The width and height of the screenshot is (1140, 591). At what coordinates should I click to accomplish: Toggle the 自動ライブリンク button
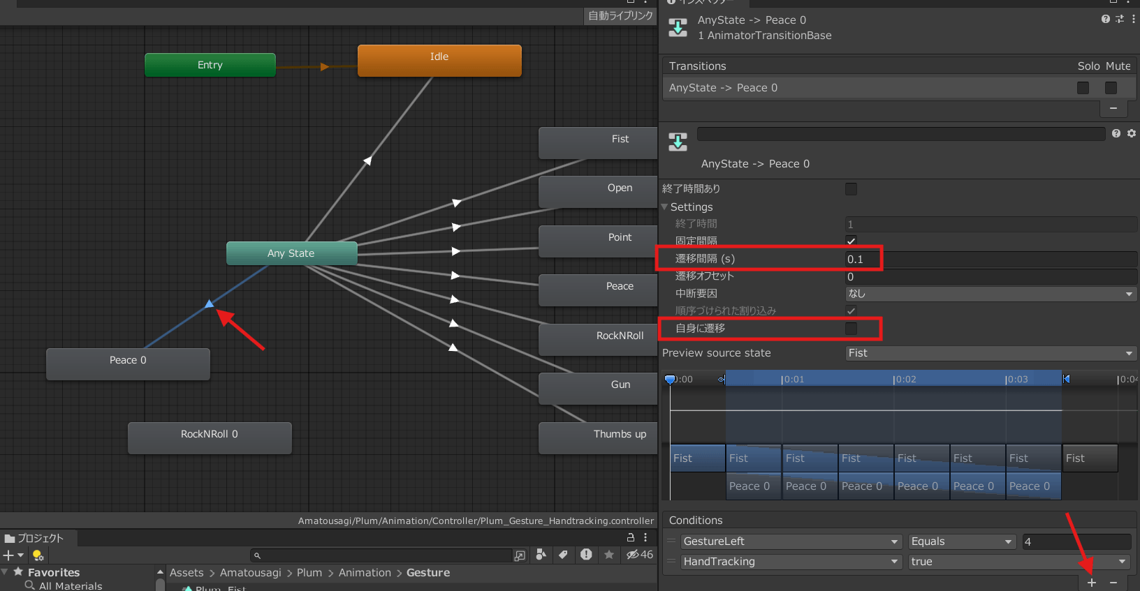click(x=620, y=16)
